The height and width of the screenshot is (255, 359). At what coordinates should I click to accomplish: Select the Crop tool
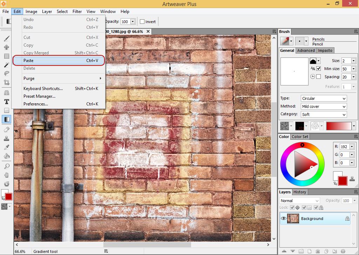pyautogui.click(x=6, y=83)
